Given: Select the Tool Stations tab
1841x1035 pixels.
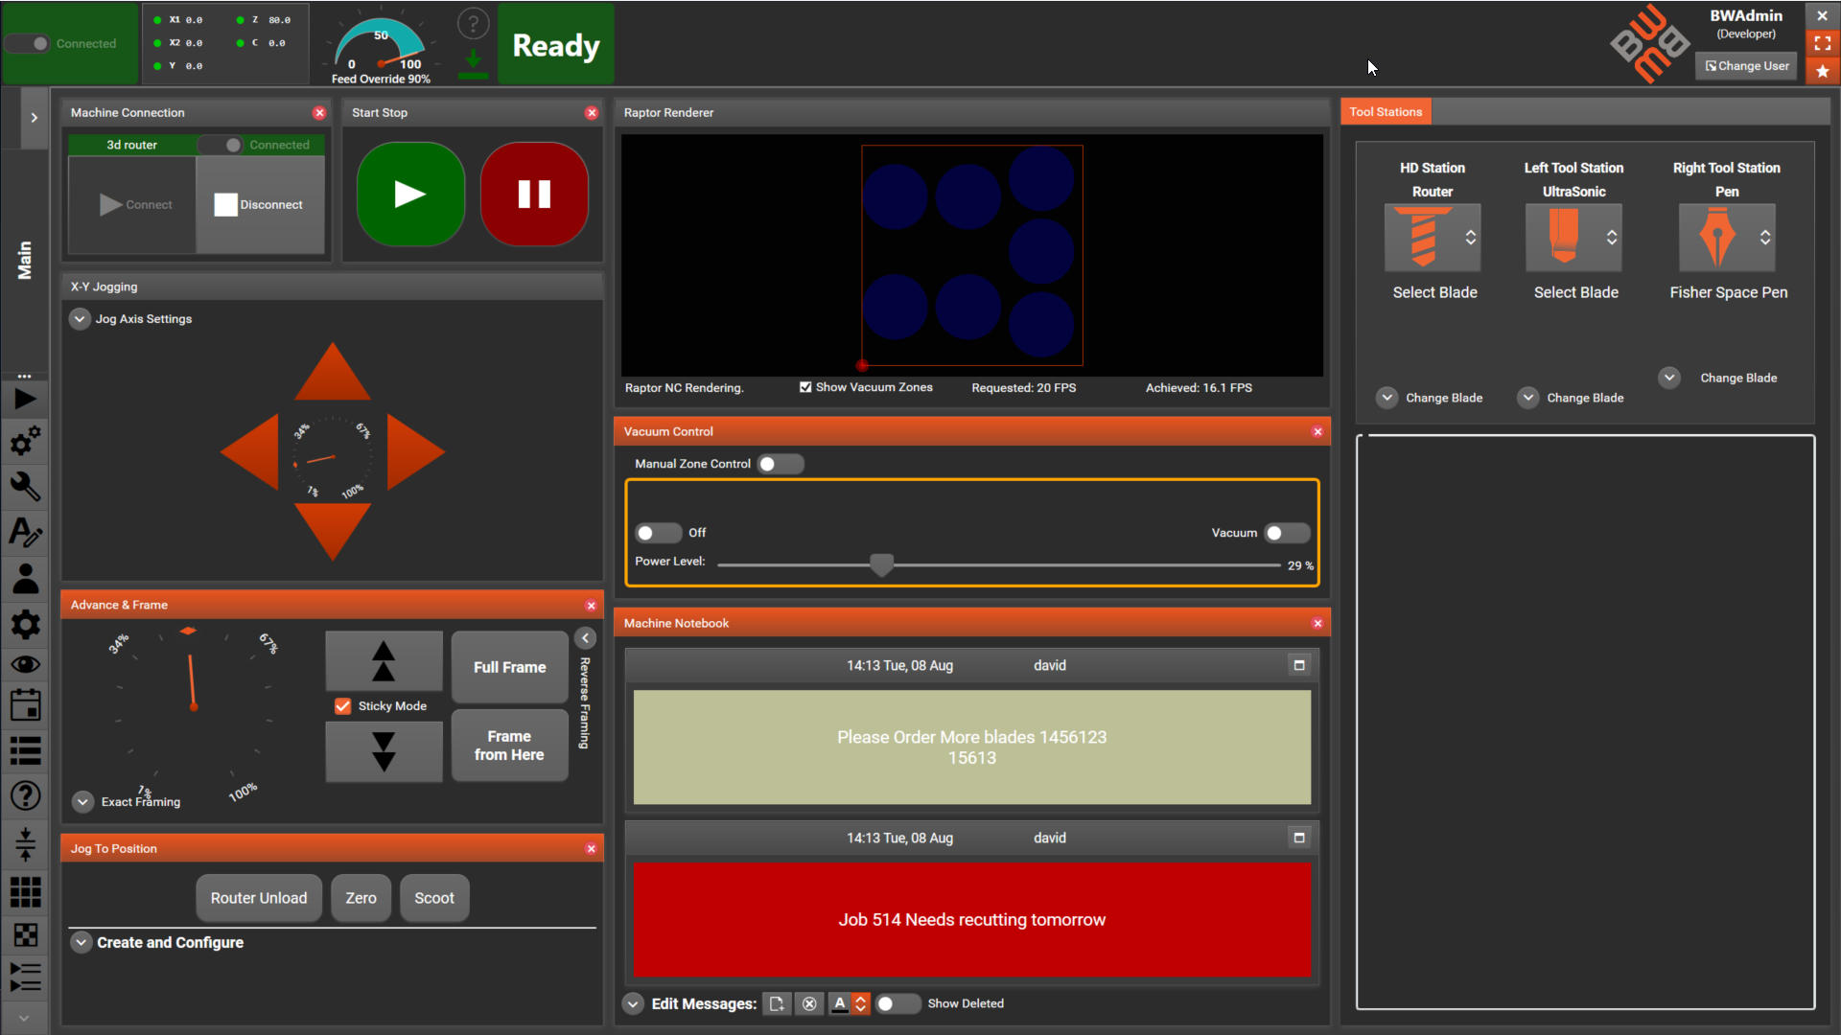Looking at the screenshot, I should (1386, 112).
